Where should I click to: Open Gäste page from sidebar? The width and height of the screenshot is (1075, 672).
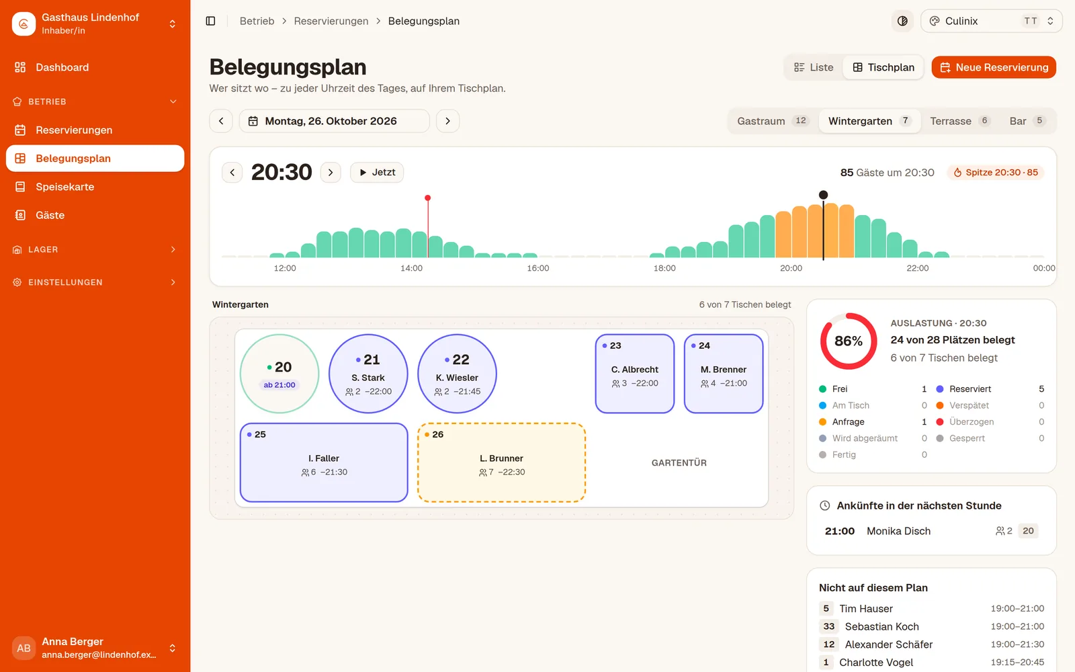[95, 215]
